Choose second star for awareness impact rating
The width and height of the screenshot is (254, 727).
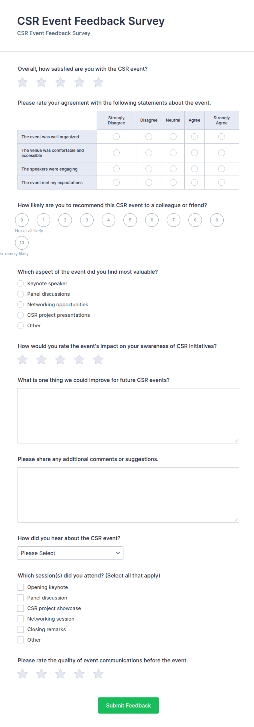tap(42, 360)
